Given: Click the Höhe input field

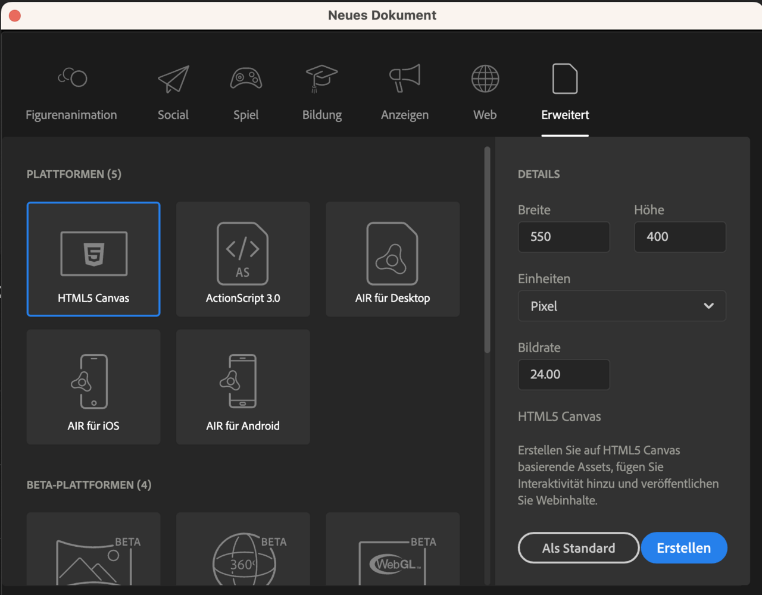Looking at the screenshot, I should click(679, 237).
